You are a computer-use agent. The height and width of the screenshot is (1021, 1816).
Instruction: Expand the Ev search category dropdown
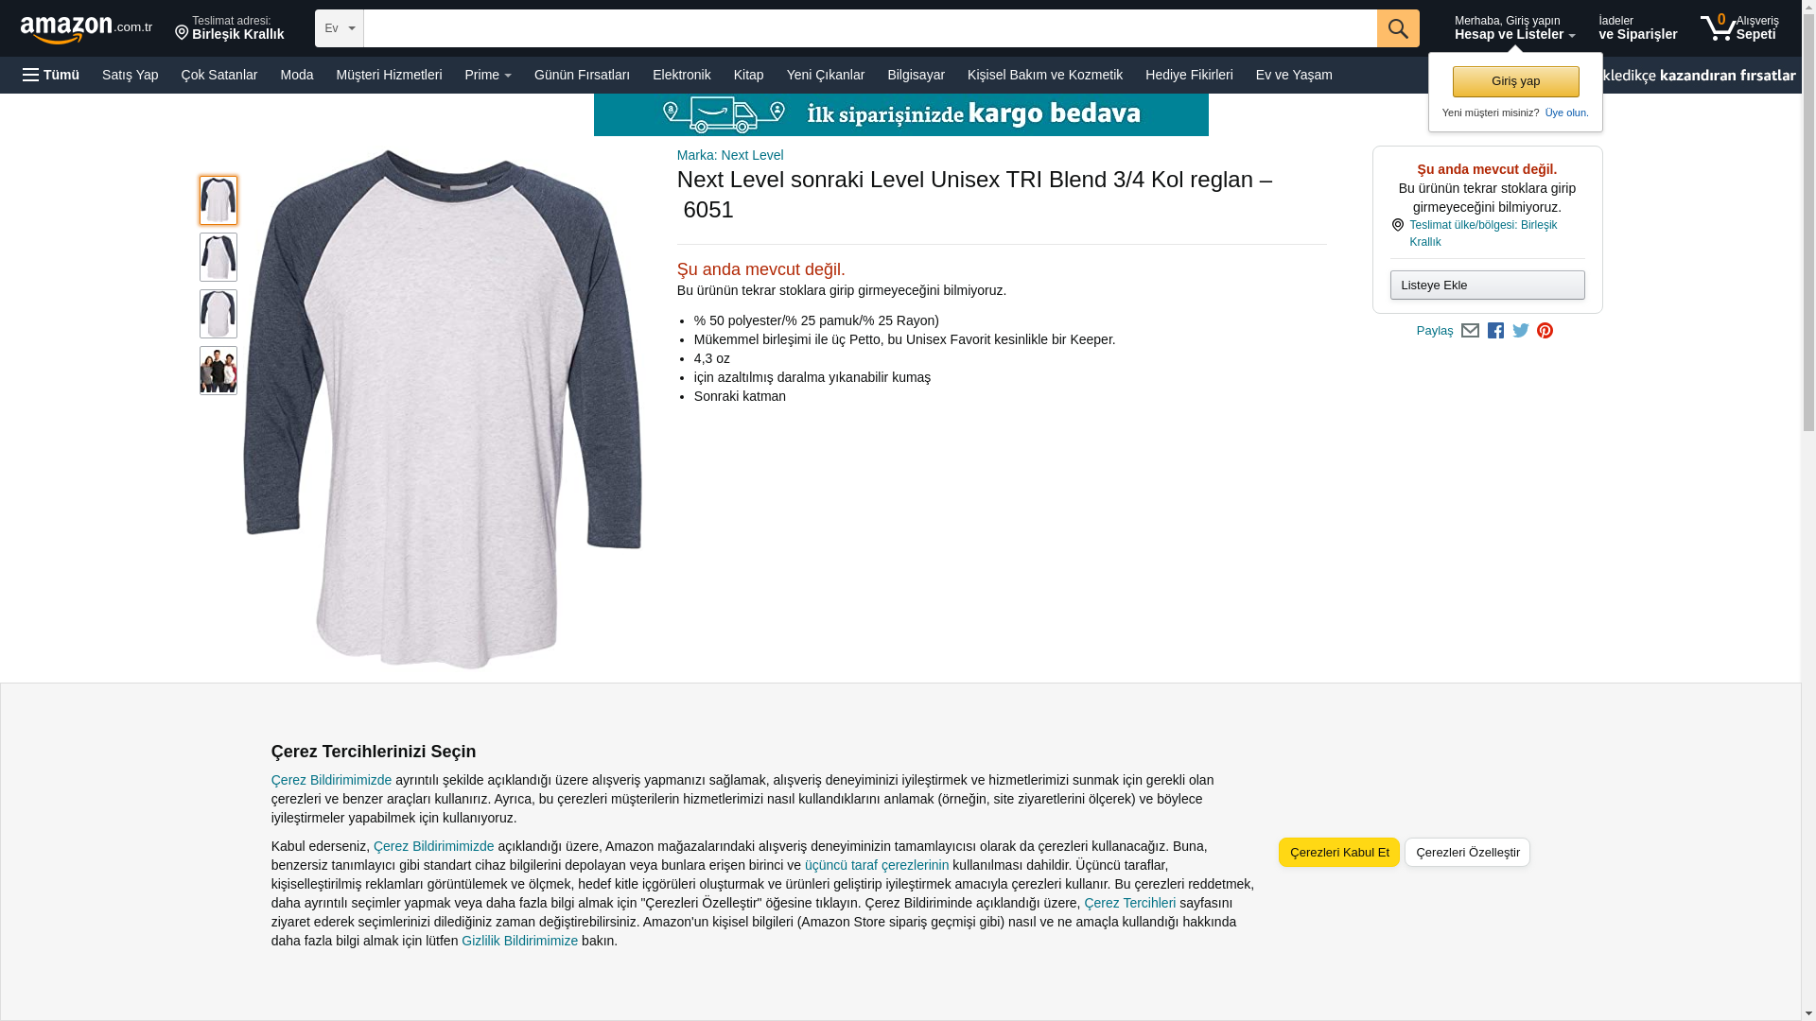[340, 28]
